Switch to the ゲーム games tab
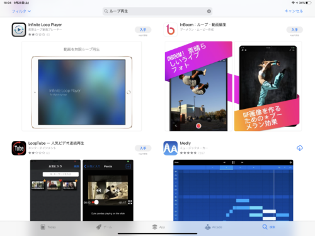315x236 pixels. (104, 227)
